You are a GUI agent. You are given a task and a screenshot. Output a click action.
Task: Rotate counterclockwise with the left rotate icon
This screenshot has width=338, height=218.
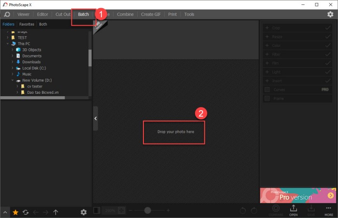point(243,210)
